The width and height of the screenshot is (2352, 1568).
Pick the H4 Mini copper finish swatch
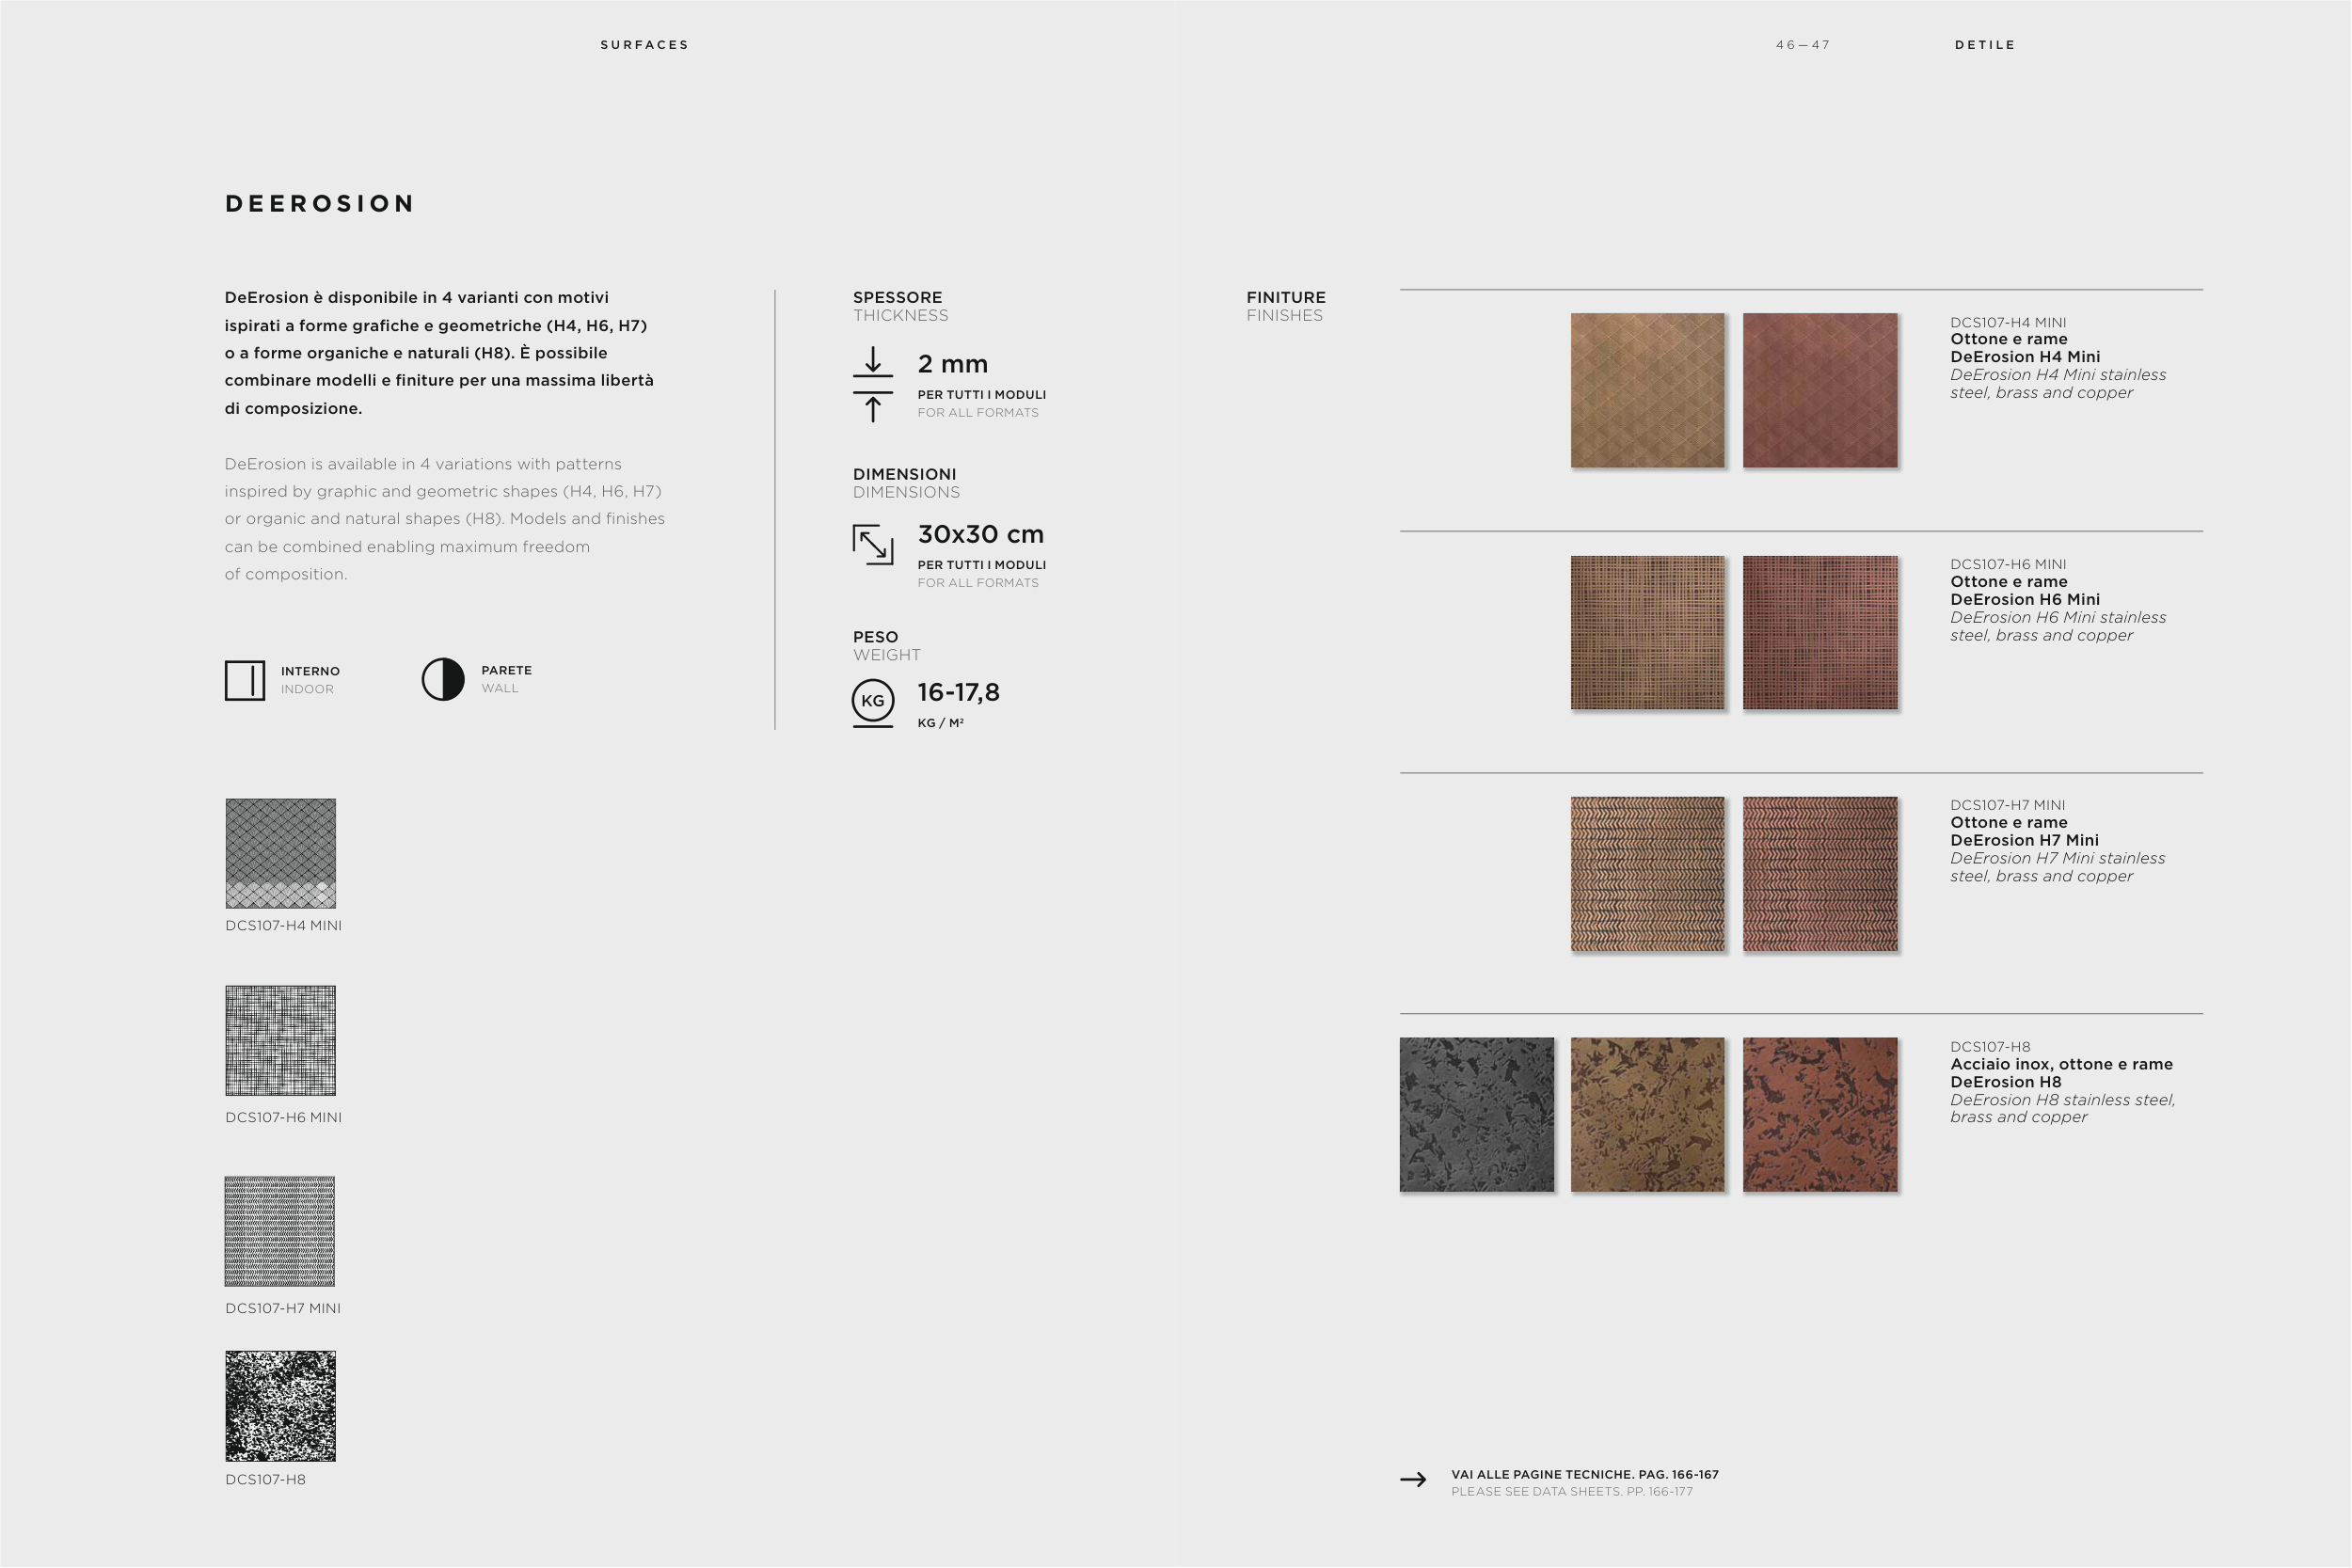click(1819, 390)
